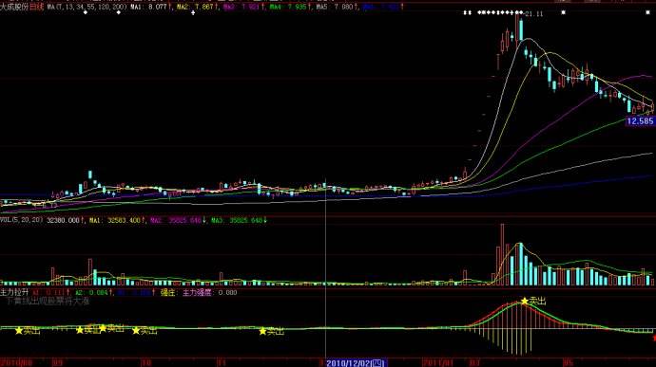This screenshot has width=656, height=367.
Task: Click the 2011/01 label on the time axis
Action: (x=438, y=362)
